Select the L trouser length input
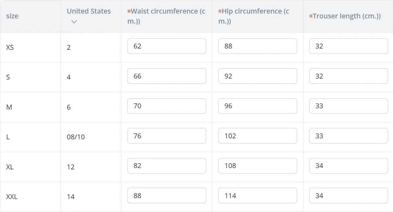 (348, 136)
